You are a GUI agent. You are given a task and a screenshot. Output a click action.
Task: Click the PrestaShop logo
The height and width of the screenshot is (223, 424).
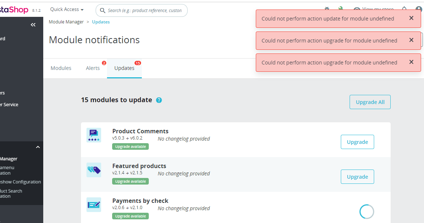click(x=14, y=10)
